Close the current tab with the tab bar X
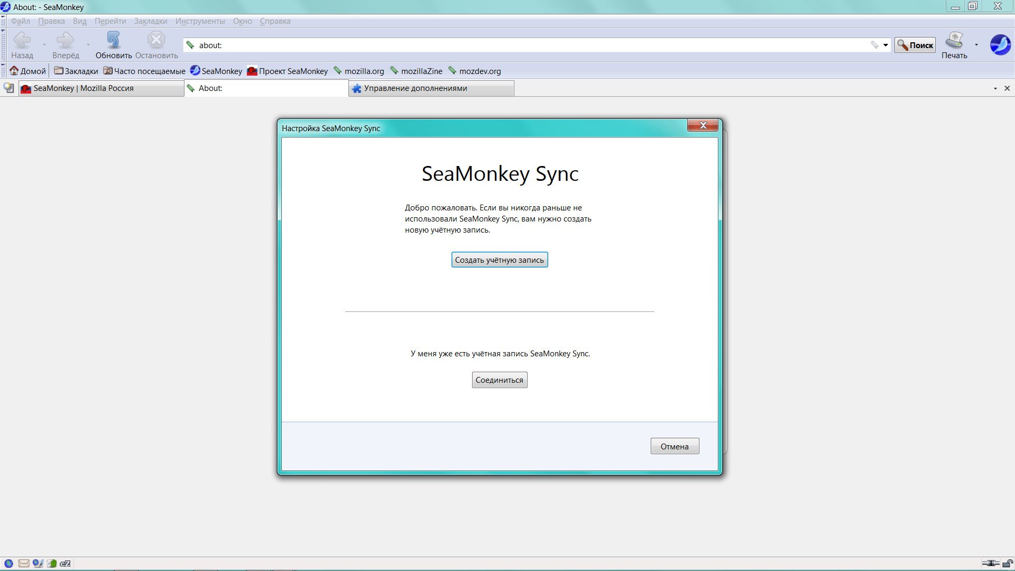 coord(1007,88)
